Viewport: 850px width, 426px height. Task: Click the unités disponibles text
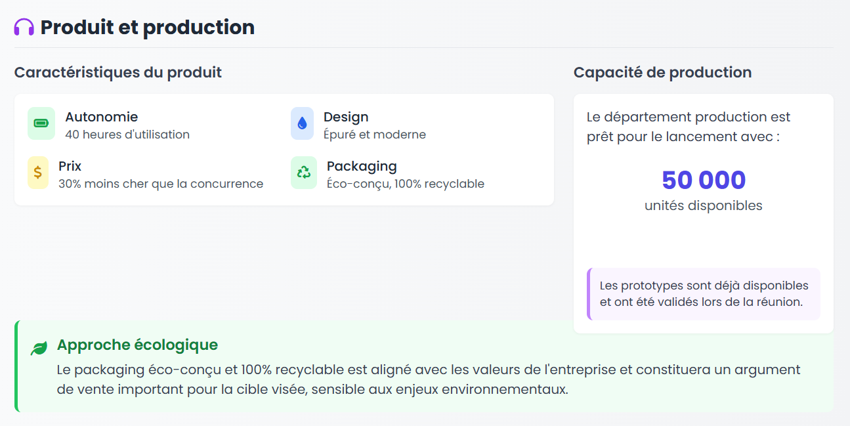click(x=704, y=205)
